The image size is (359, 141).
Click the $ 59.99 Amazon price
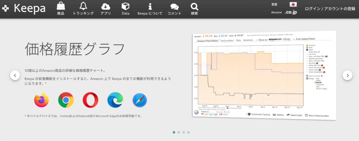(208, 35)
